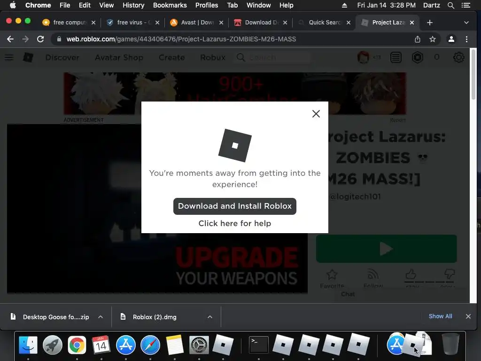
Task: Expand the tab search chevron
Action: click(466, 23)
